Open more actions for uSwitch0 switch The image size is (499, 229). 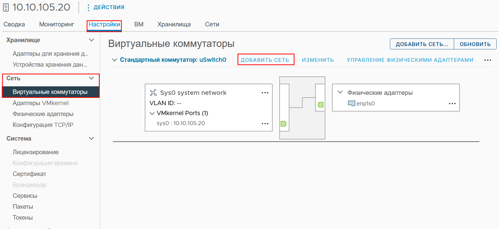click(488, 60)
